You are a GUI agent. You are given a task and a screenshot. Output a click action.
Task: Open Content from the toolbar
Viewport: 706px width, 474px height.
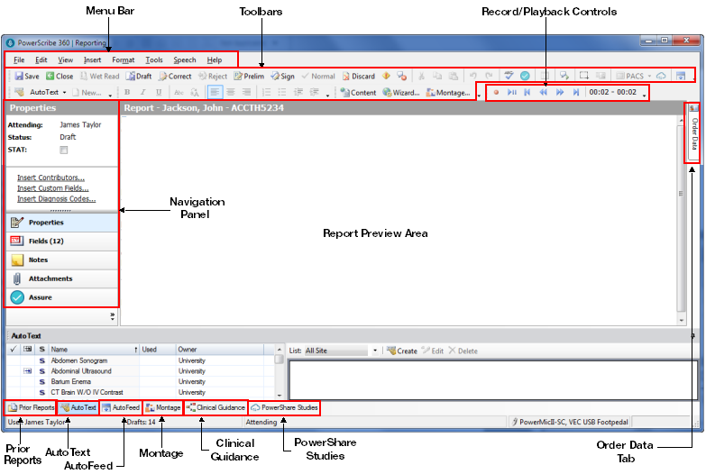coord(358,92)
